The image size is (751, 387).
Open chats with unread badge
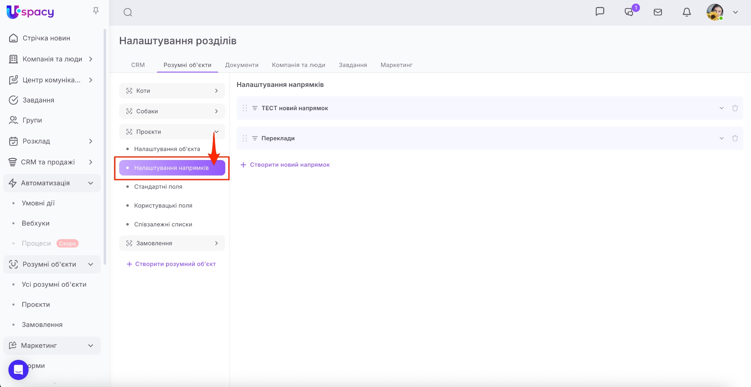tap(629, 12)
